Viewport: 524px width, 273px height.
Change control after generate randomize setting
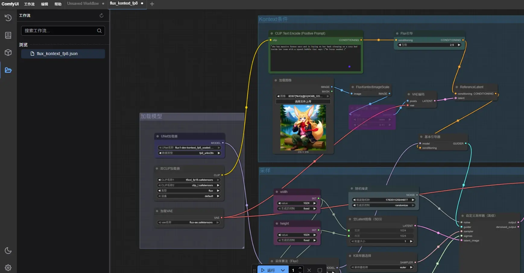click(x=384, y=205)
